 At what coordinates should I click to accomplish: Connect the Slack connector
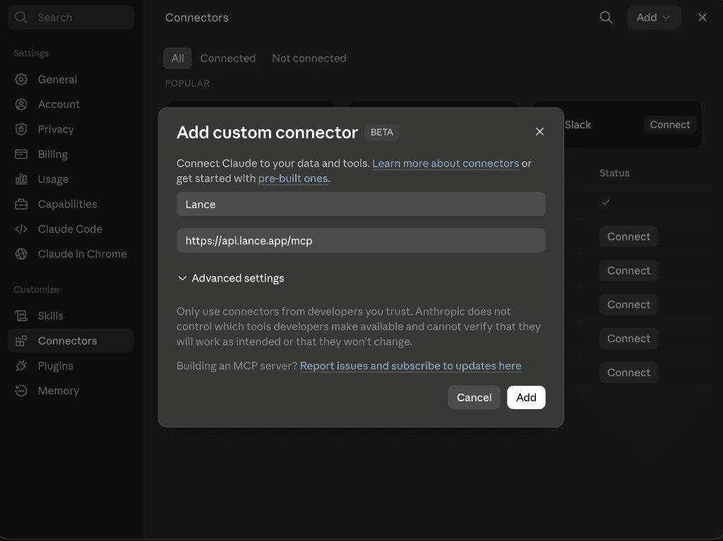click(670, 125)
